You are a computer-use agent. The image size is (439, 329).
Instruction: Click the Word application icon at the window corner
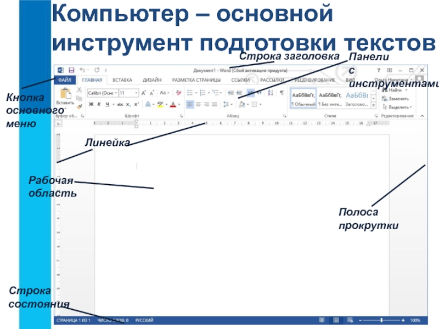coord(60,70)
